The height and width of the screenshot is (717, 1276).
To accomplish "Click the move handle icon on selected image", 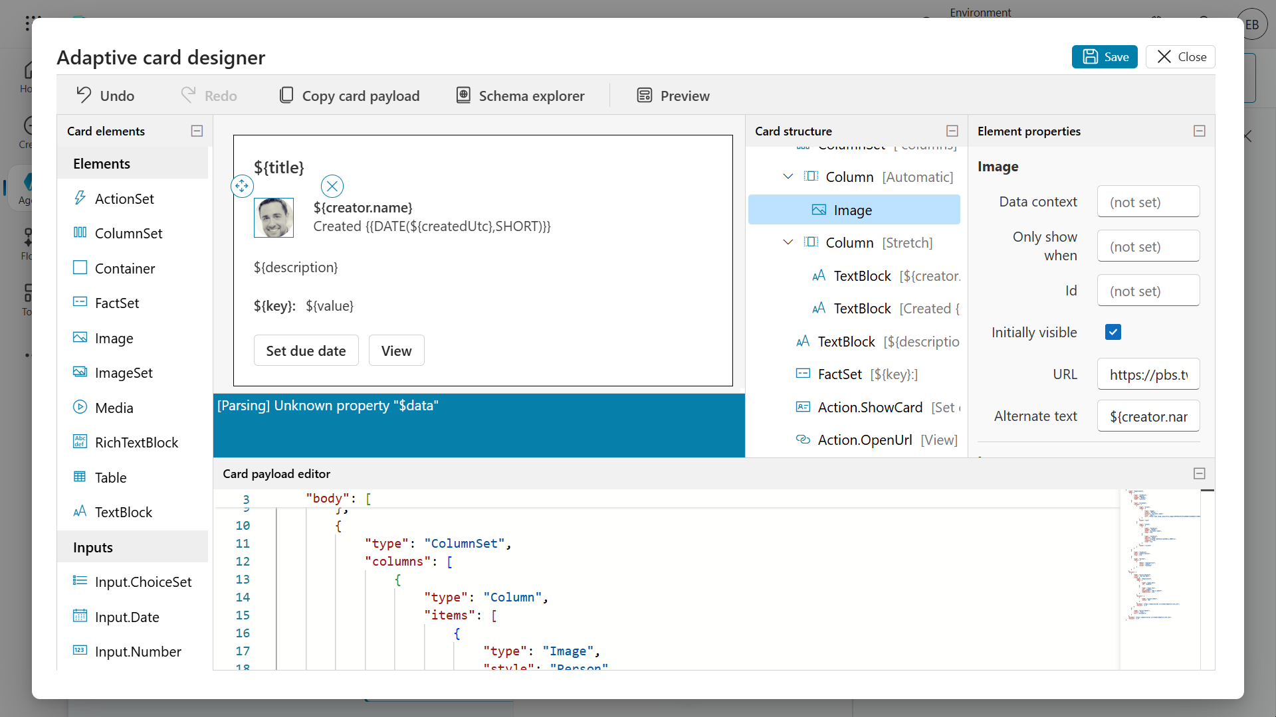I will 242,186.
